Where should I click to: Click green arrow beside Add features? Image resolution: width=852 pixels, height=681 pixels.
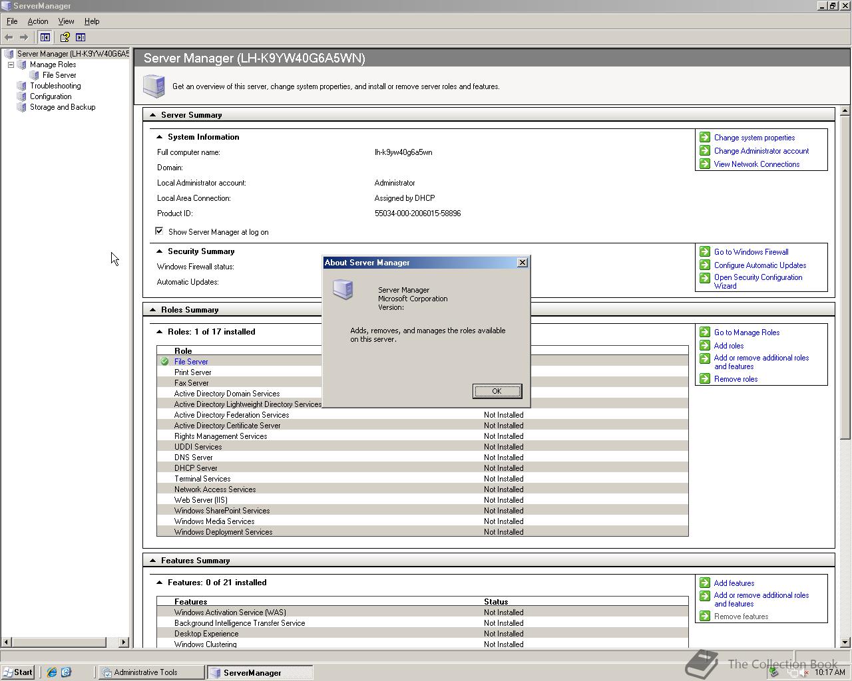[705, 583]
